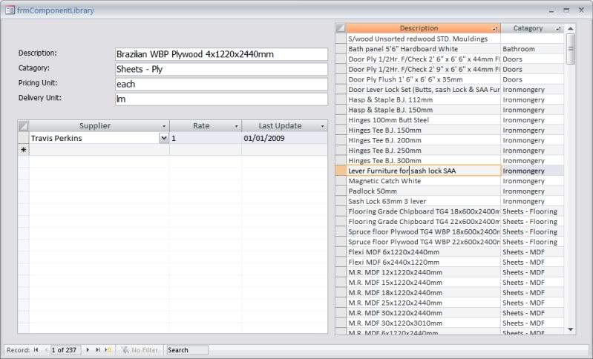Click the Bathroom category cell
The width and height of the screenshot is (593, 359).
click(x=532, y=49)
